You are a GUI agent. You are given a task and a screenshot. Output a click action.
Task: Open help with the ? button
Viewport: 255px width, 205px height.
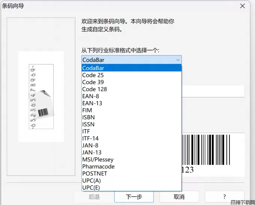(224, 196)
